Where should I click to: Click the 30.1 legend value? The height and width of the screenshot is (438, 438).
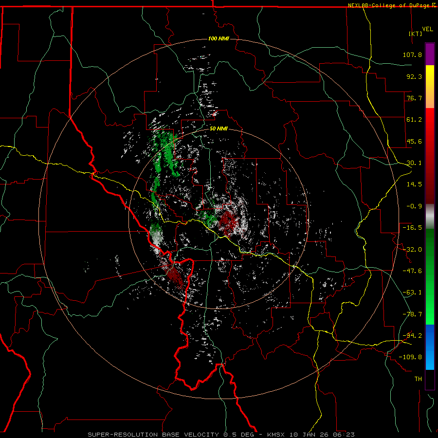pyautogui.click(x=414, y=163)
